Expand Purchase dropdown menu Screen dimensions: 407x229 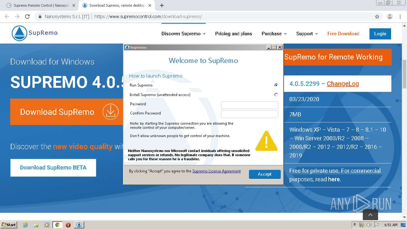click(x=274, y=34)
